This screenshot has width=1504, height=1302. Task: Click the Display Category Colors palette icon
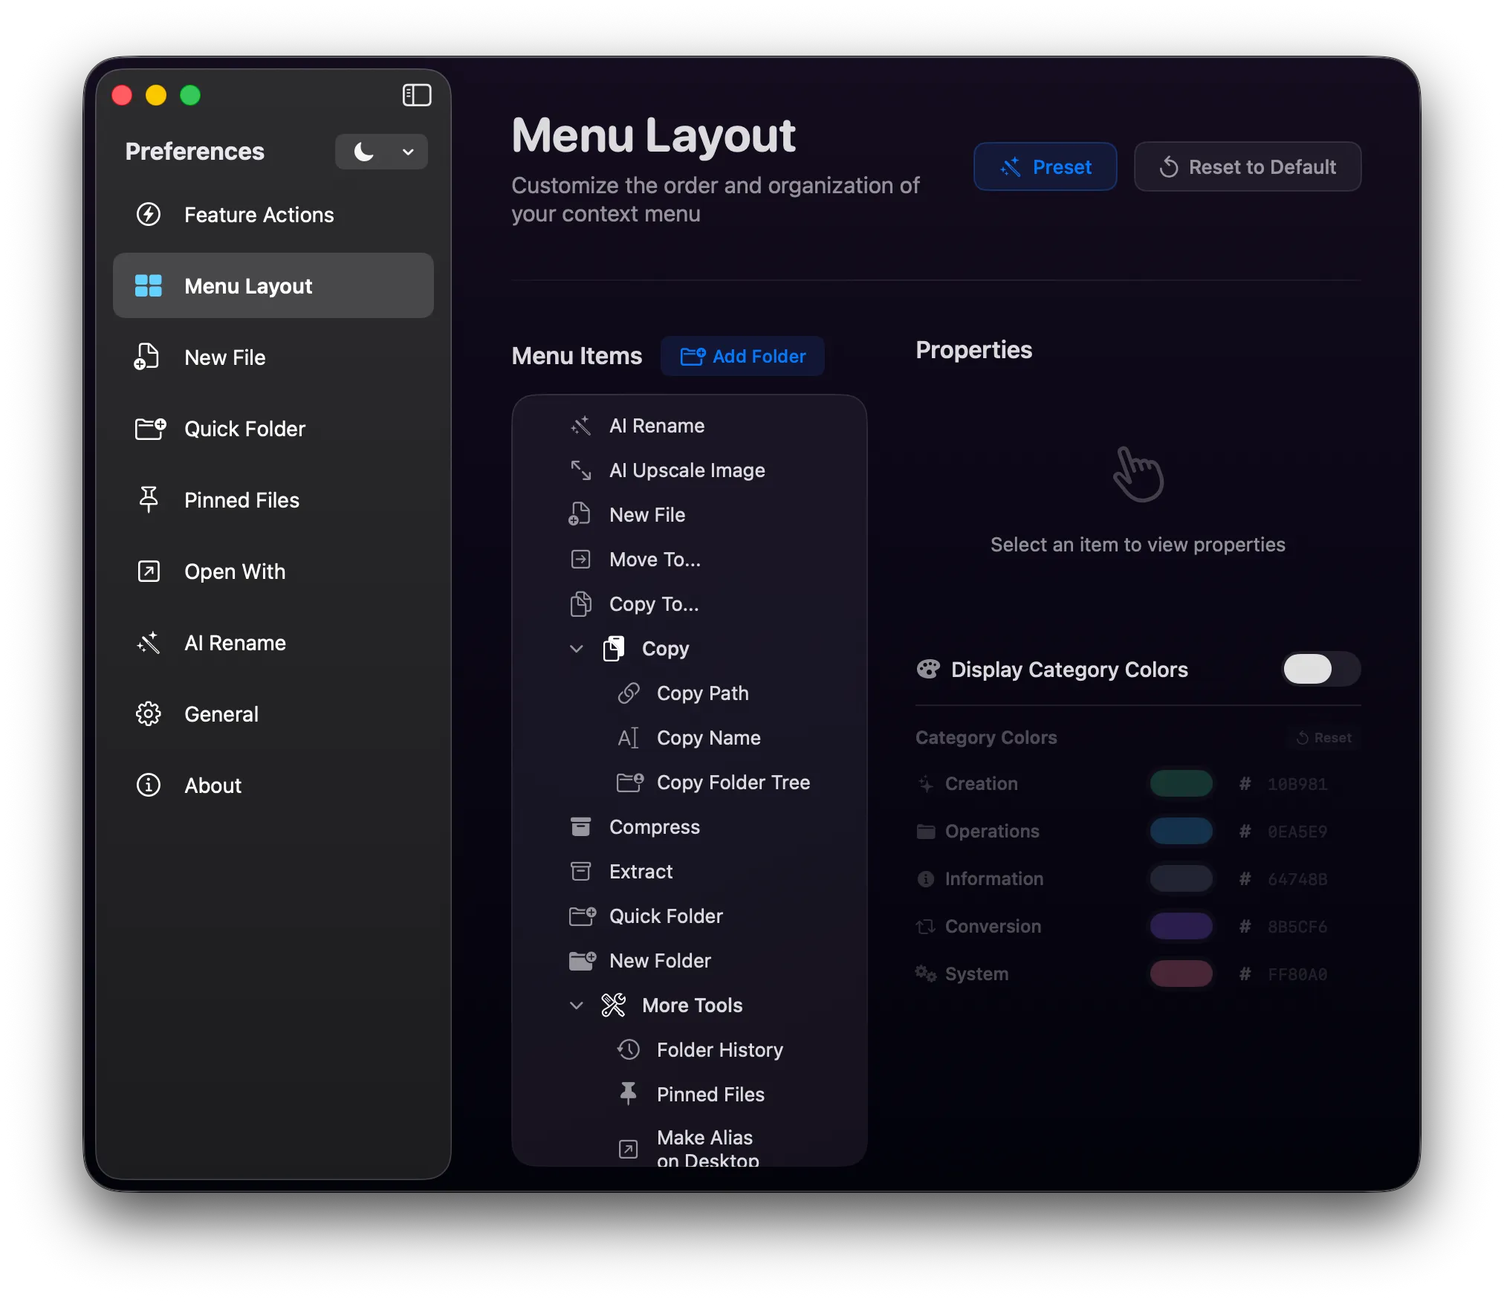point(928,670)
